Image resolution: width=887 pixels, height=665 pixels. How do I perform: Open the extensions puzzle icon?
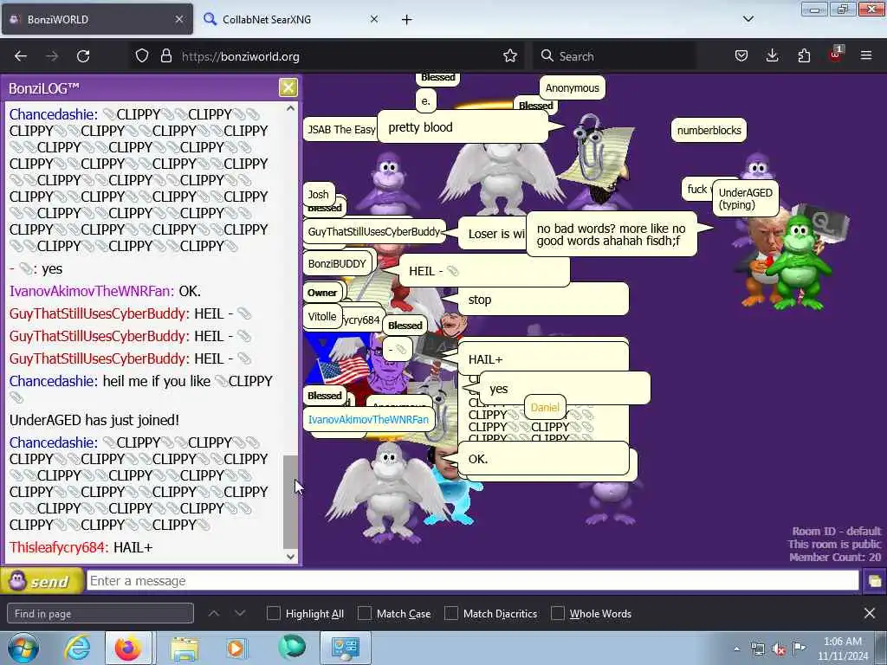tap(804, 56)
